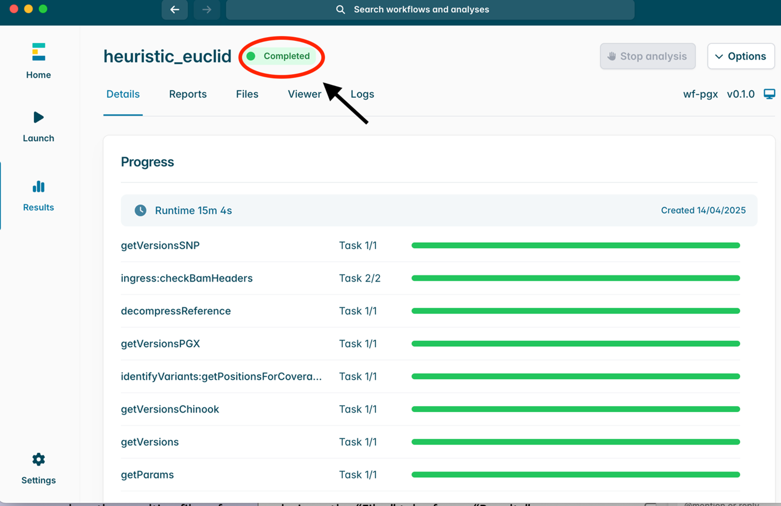This screenshot has height=506, width=781.
Task: Select the getParams process row
Action: 431,475
